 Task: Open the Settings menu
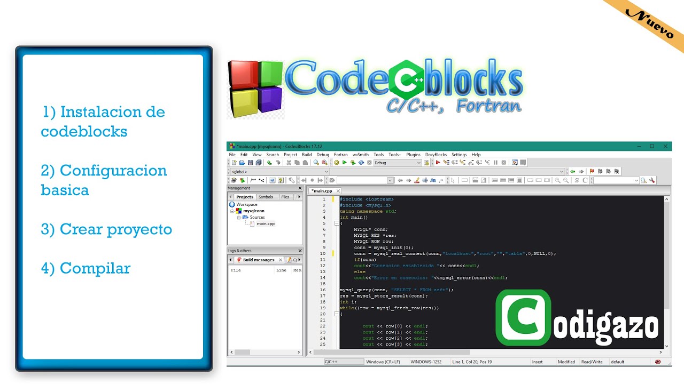point(459,155)
